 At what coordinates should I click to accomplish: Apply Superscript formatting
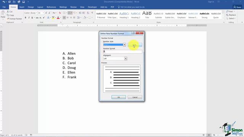[44, 18]
